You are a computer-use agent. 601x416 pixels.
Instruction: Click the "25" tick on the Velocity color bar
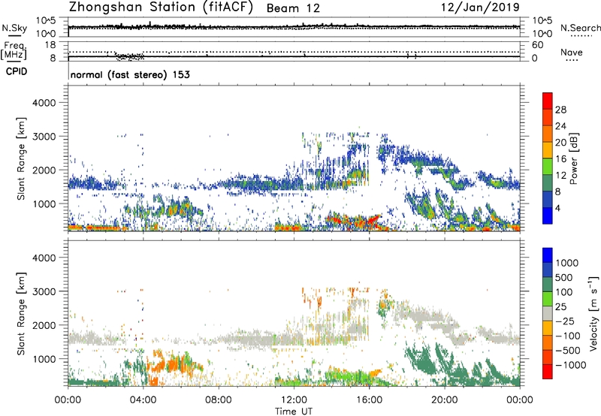[560, 306]
